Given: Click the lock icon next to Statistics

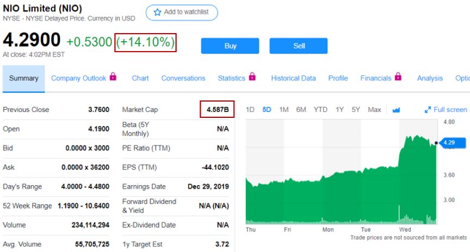Looking at the screenshot, I should (x=252, y=77).
